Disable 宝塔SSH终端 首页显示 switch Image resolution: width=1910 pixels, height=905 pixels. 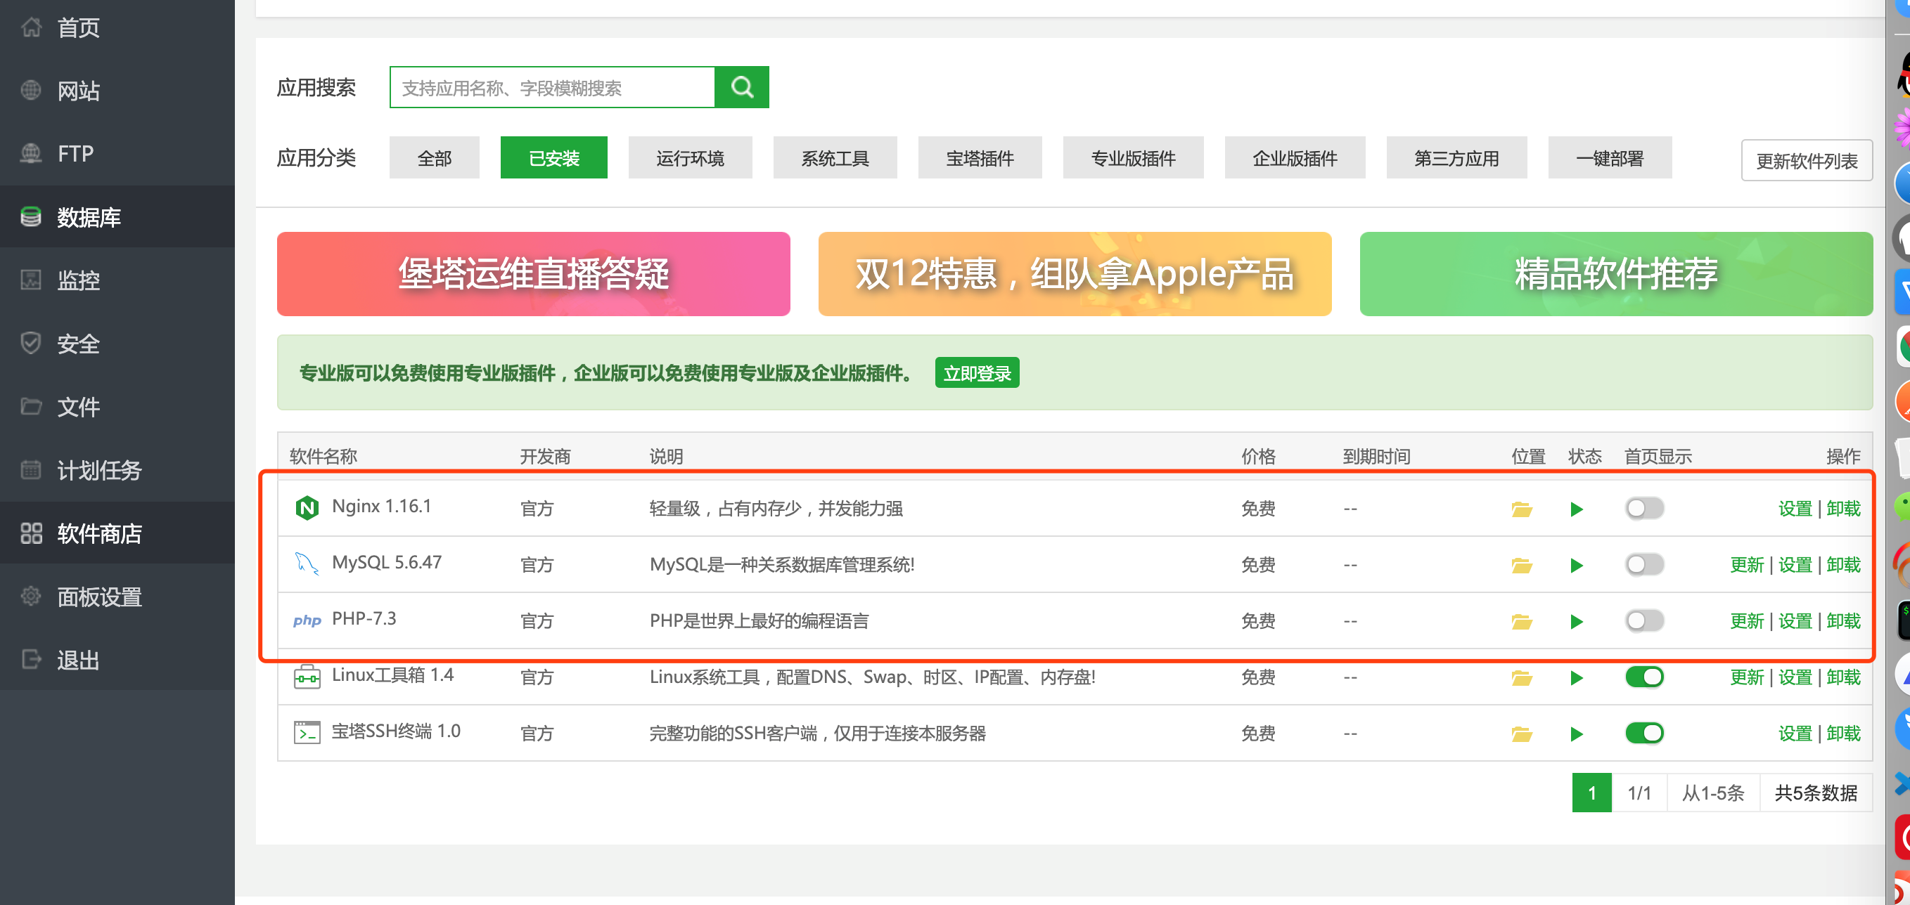point(1645,734)
